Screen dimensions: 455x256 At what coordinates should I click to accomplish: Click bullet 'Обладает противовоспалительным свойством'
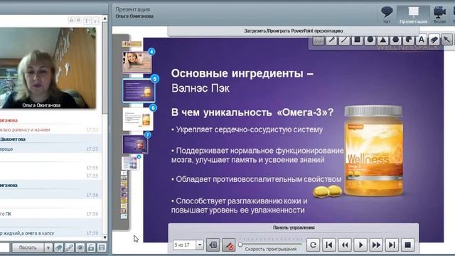pyautogui.click(x=256, y=179)
